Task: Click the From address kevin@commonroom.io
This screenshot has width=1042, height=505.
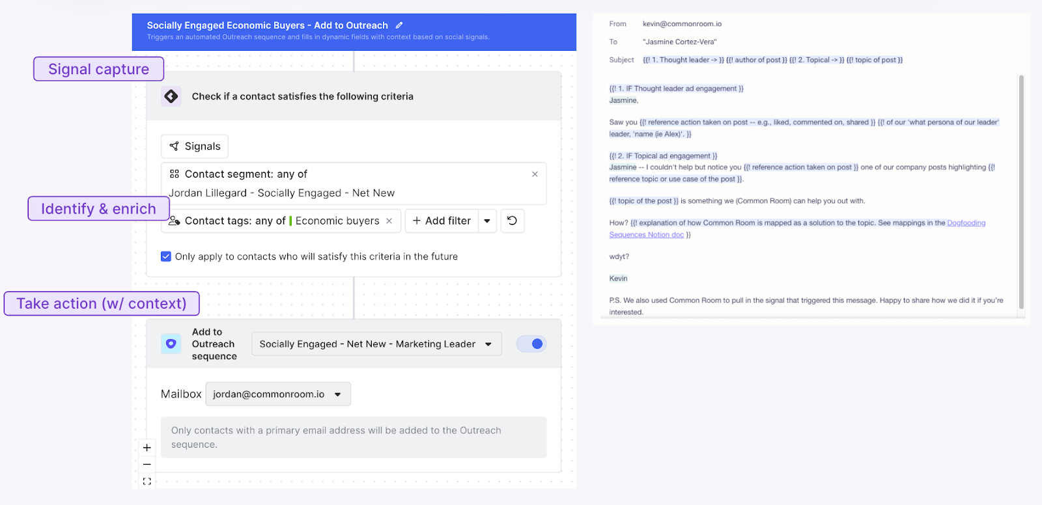Action: 682,24
